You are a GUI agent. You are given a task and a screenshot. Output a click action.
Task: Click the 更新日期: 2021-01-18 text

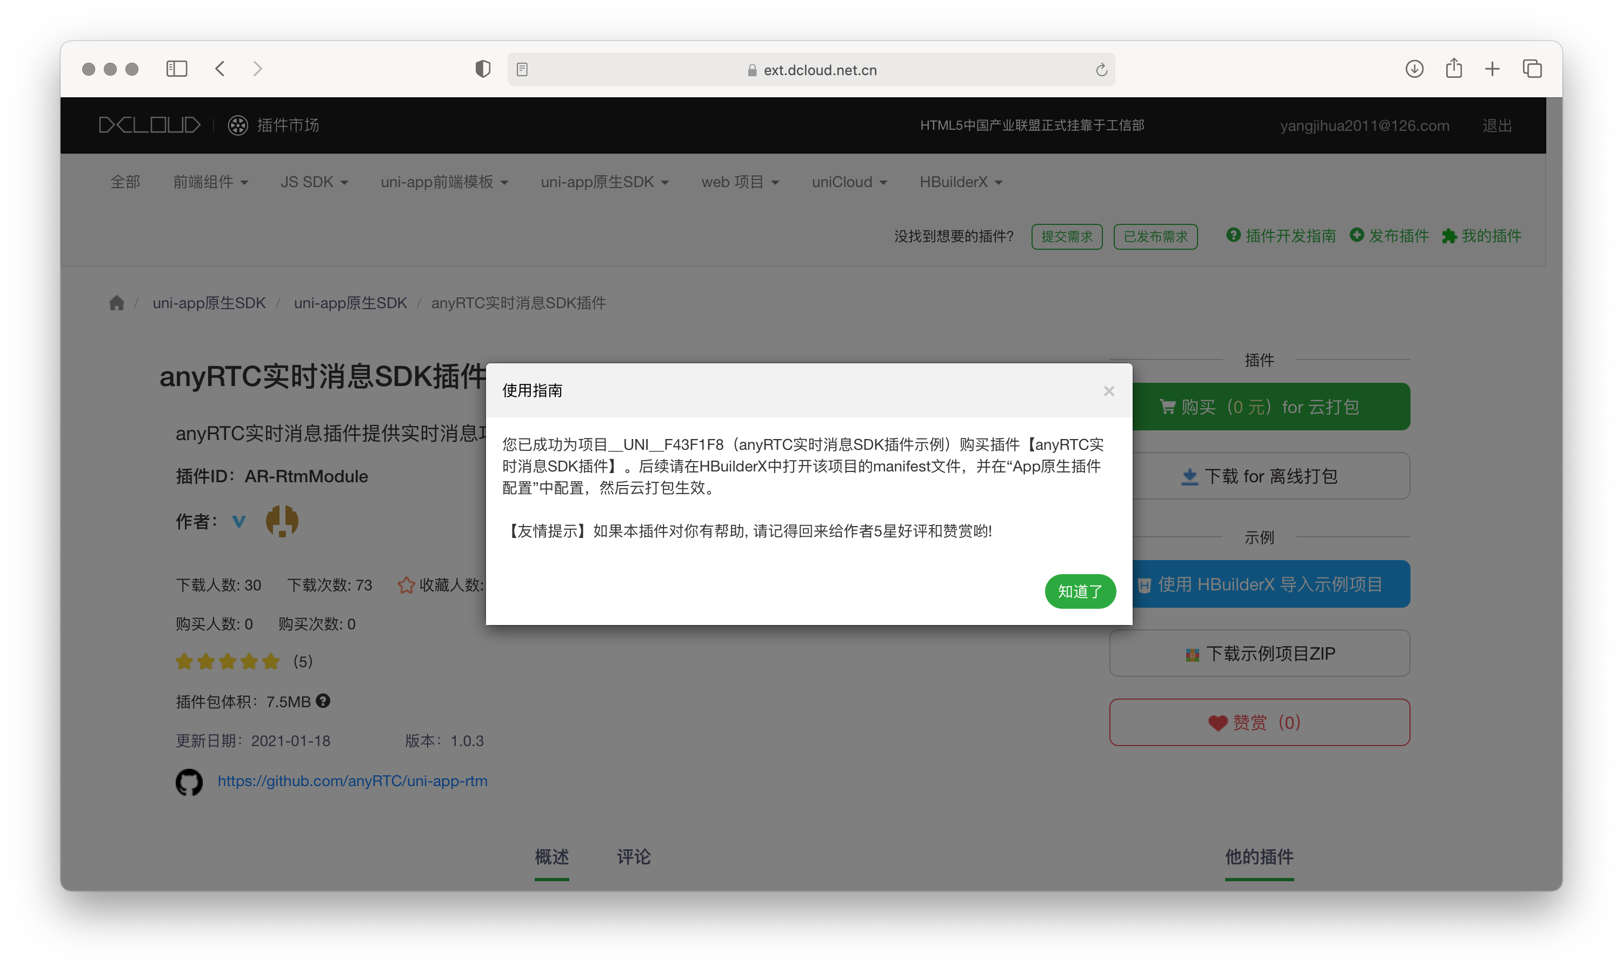tap(252, 740)
